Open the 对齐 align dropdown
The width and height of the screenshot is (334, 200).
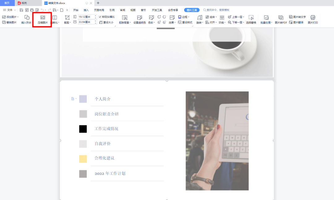click(211, 22)
